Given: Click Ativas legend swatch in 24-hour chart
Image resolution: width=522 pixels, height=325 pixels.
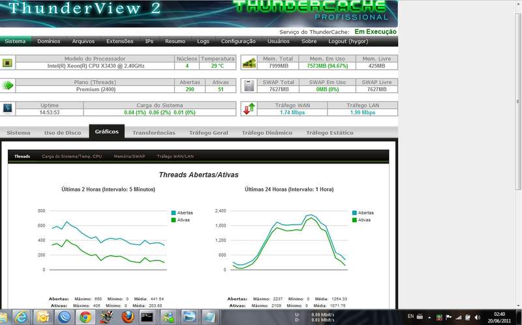Looking at the screenshot, I should (354, 220).
